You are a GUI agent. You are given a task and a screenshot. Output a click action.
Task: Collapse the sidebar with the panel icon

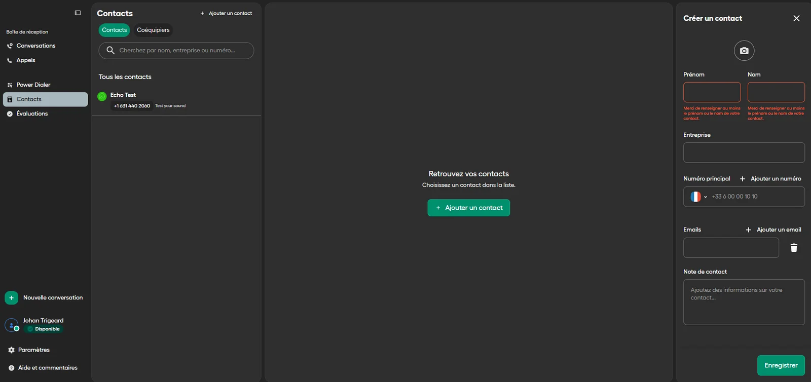(78, 13)
